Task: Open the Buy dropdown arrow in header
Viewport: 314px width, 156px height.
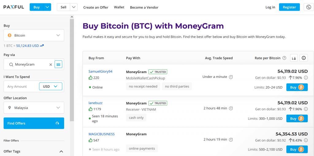Action: 47,7
